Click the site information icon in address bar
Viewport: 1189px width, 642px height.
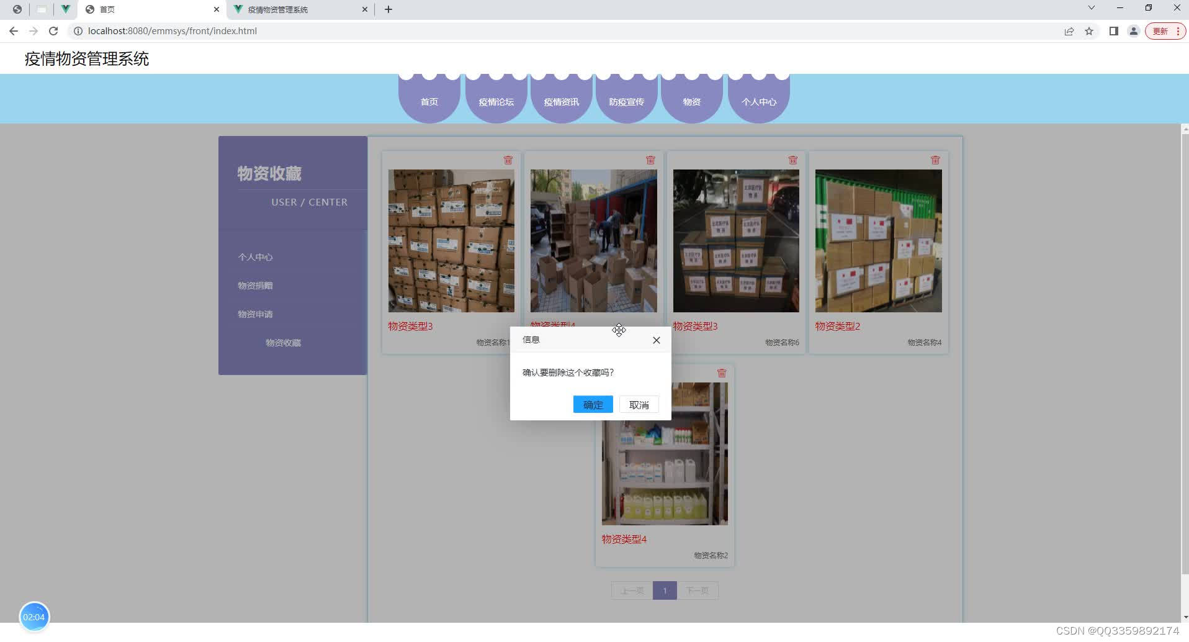click(78, 31)
